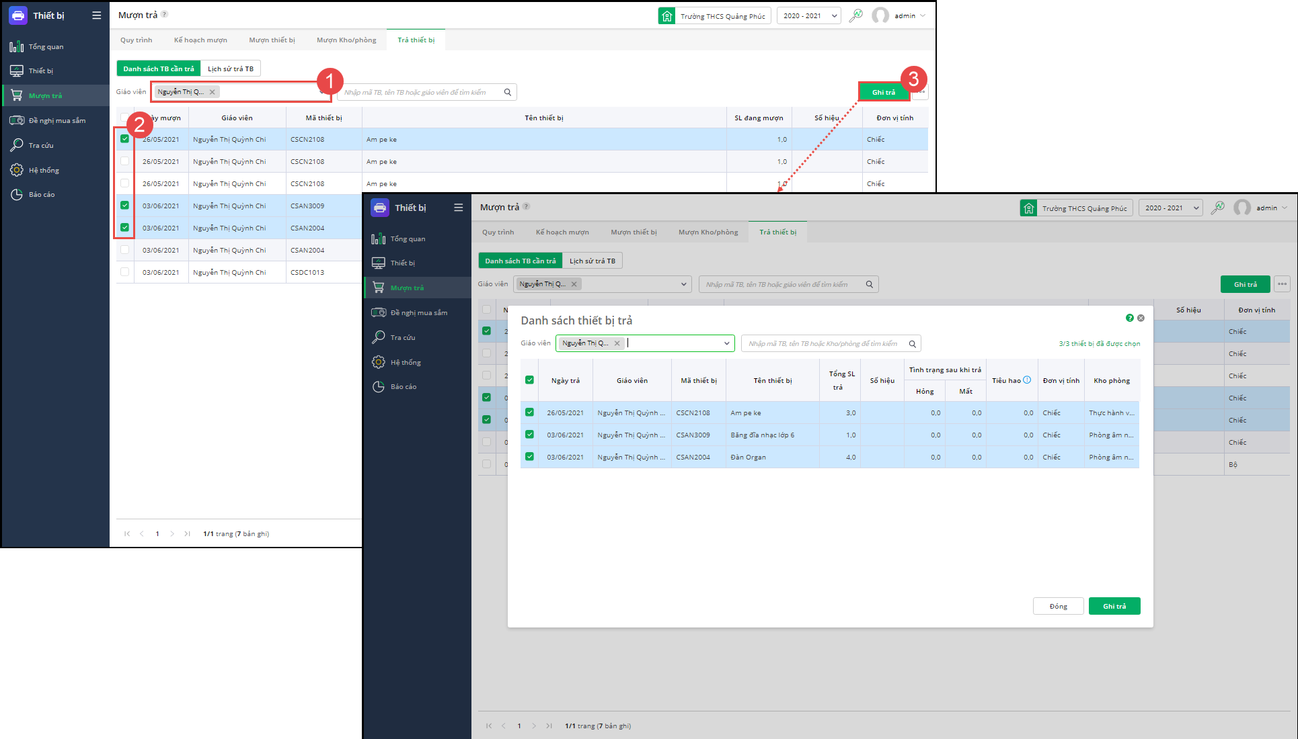Screen dimensions: 1298x739
Task: Click the search magnifier in the dialog search box
Action: click(913, 344)
